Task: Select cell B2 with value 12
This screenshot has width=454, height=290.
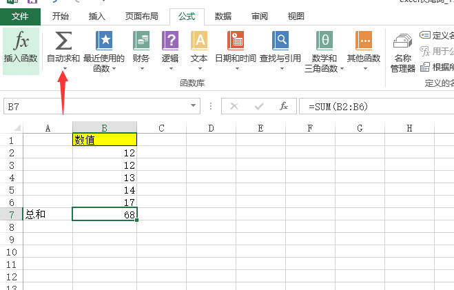Action: pyautogui.click(x=105, y=152)
